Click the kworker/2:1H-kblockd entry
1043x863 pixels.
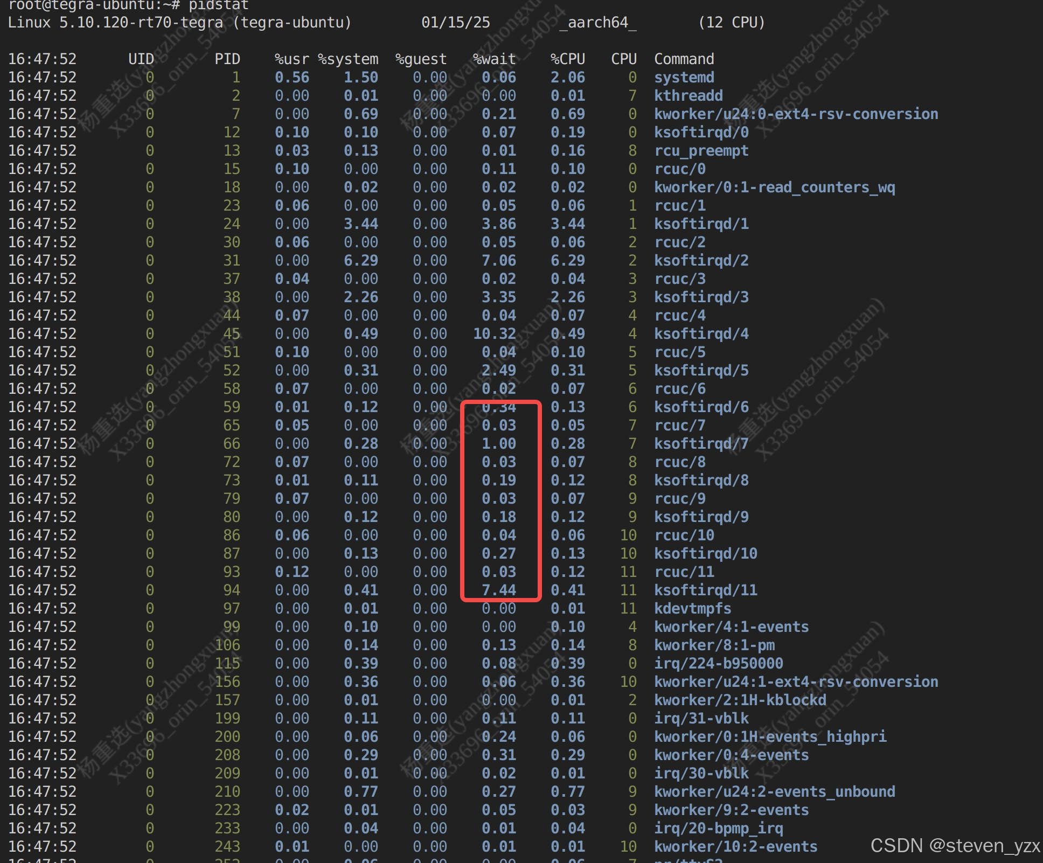point(740,700)
